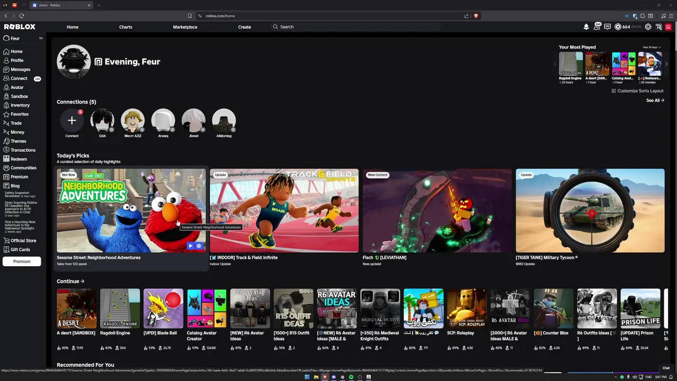Open Communities in the sidebar
The width and height of the screenshot is (677, 381).
pos(20,168)
